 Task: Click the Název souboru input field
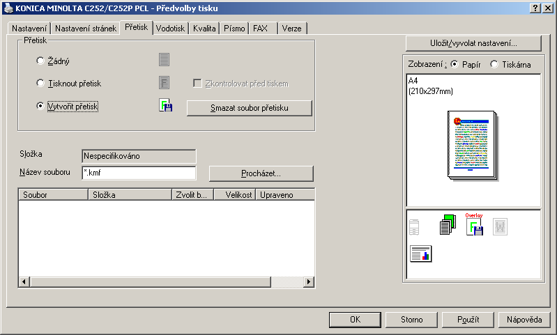[x=139, y=173]
